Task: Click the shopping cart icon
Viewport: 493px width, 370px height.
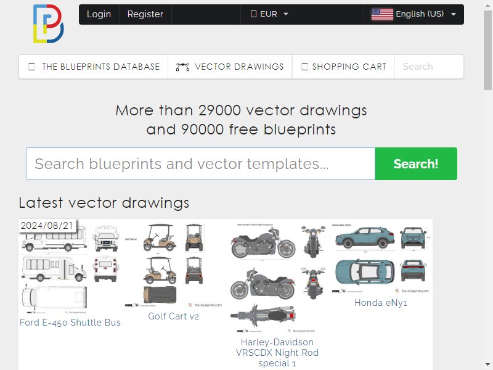Action: (304, 67)
